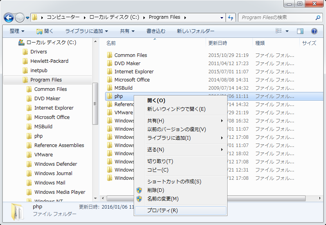Open the Help question mark icon
The height and width of the screenshot is (225, 326).
click(314, 31)
